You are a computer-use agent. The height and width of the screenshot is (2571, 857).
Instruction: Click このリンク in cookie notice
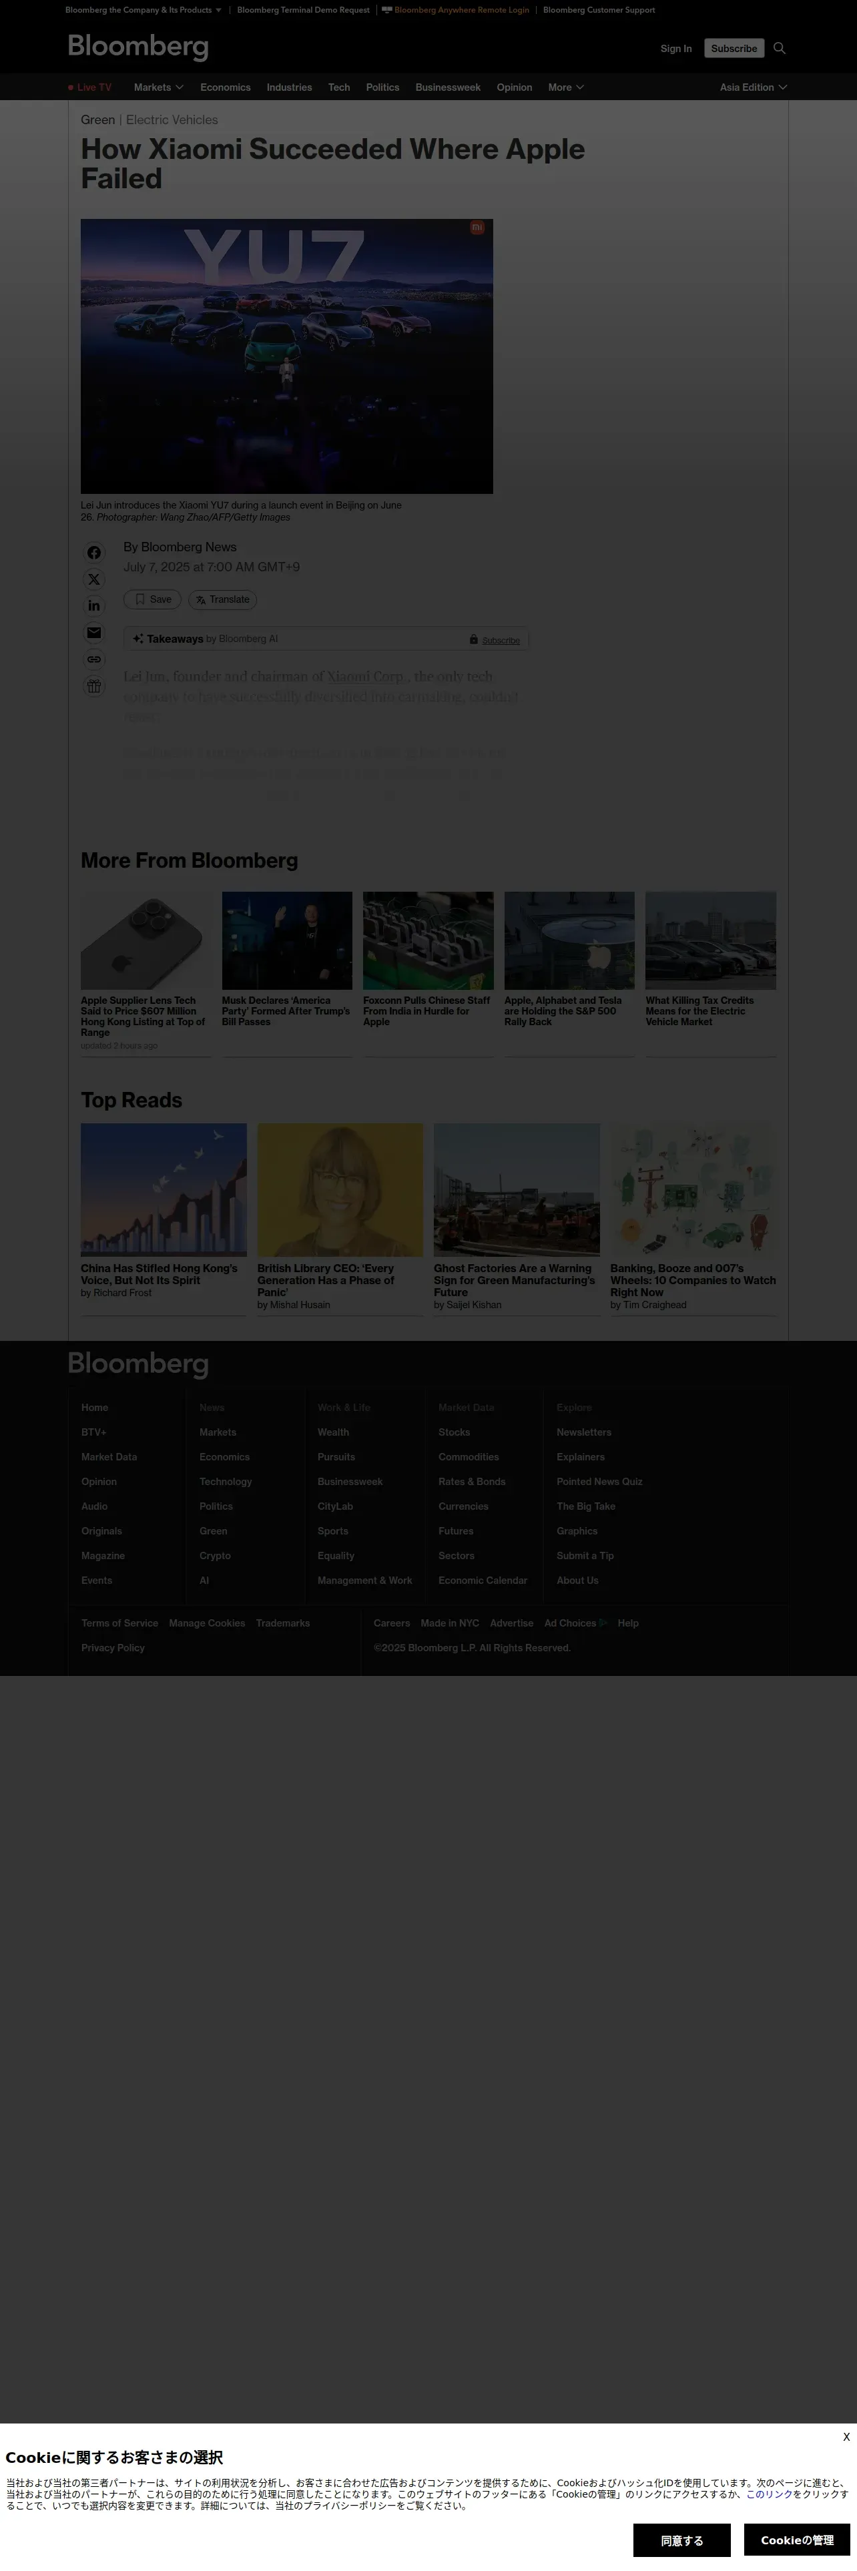[769, 2494]
